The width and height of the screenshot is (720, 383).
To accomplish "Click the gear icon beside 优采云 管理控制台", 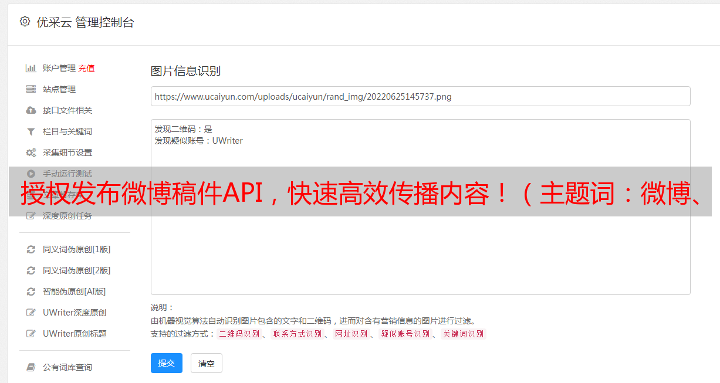I will [25, 22].
